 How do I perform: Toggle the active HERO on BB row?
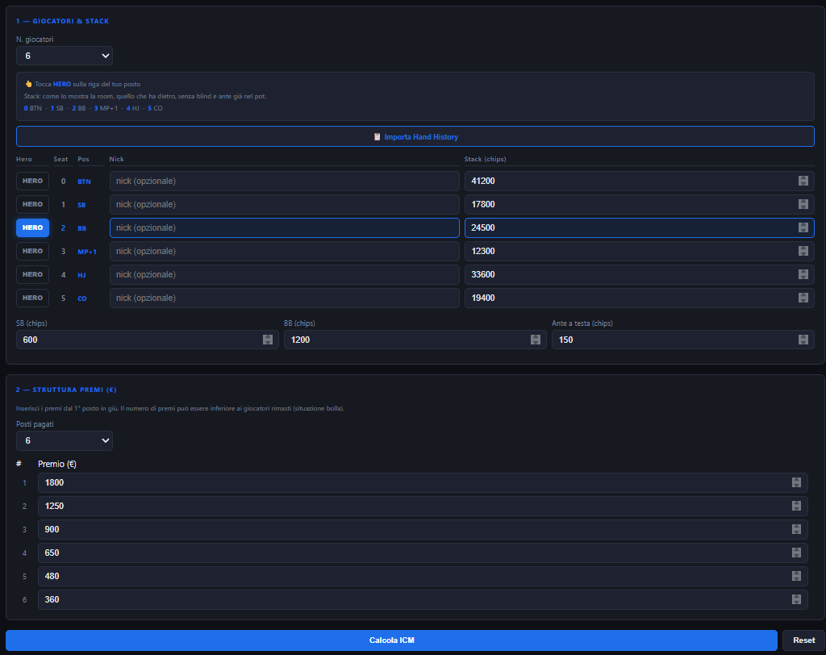[x=32, y=227]
